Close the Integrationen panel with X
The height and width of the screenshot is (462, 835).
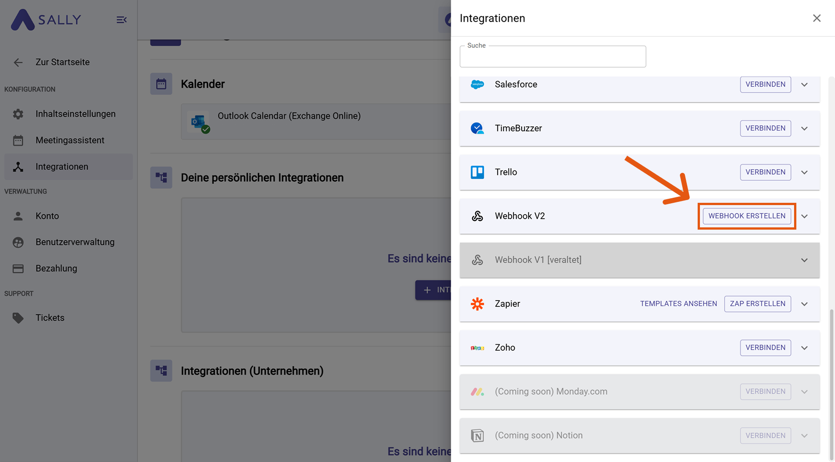[x=816, y=18]
